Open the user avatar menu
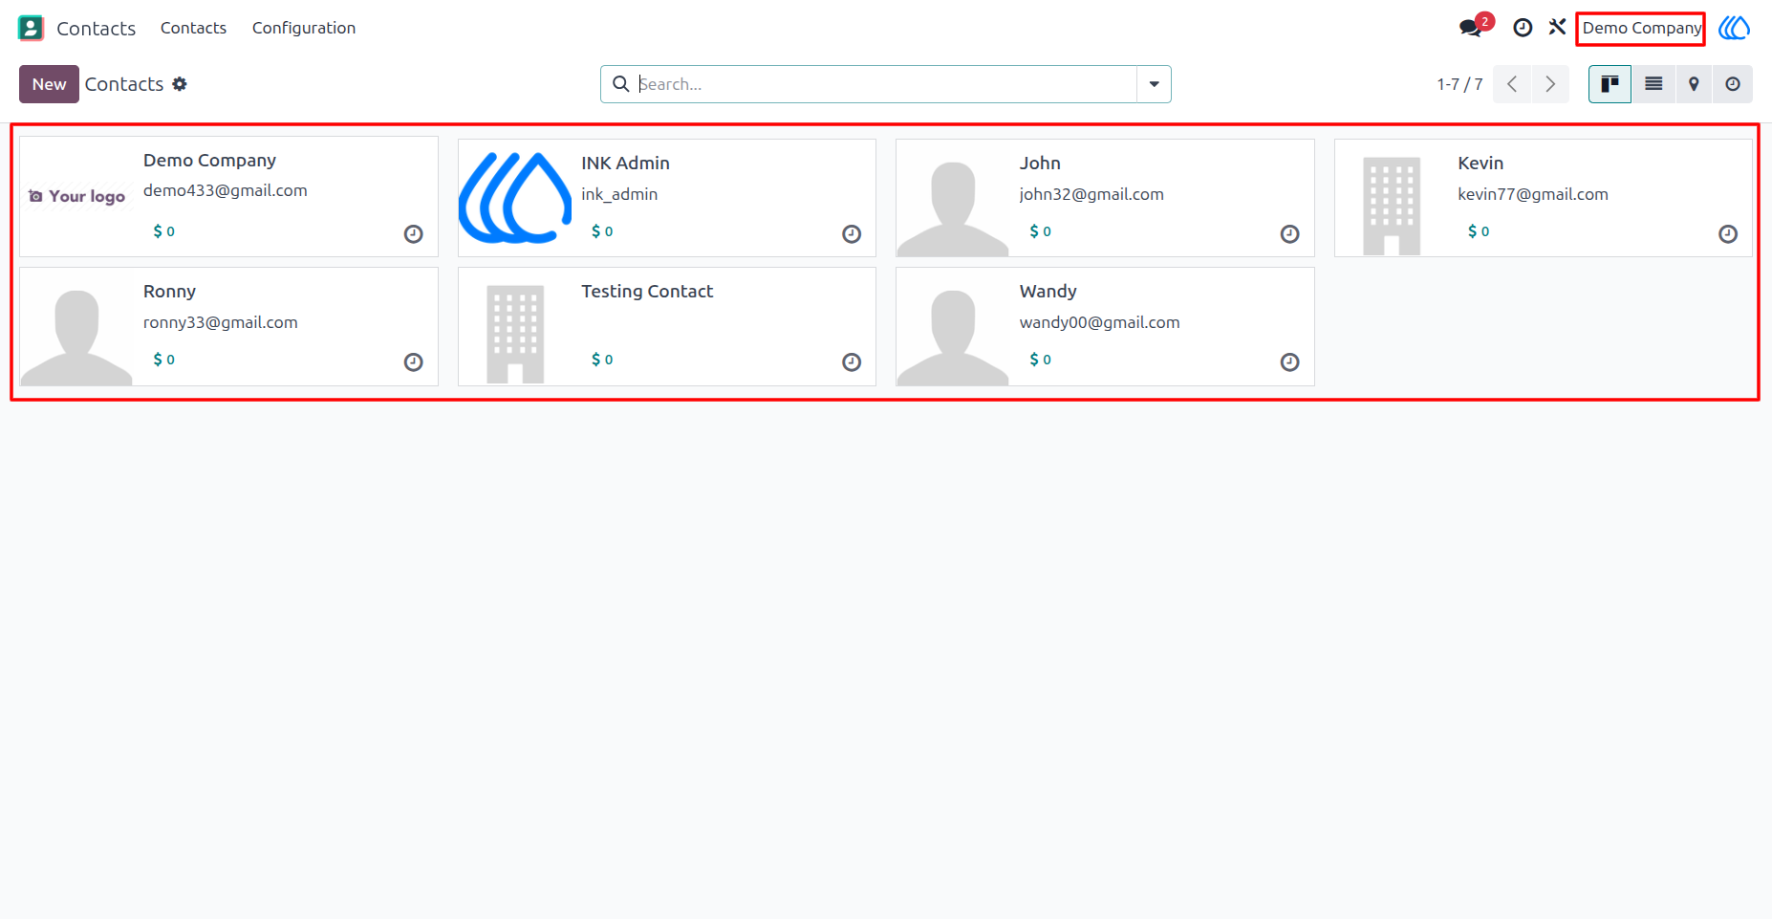The width and height of the screenshot is (1772, 919). 1734,28
